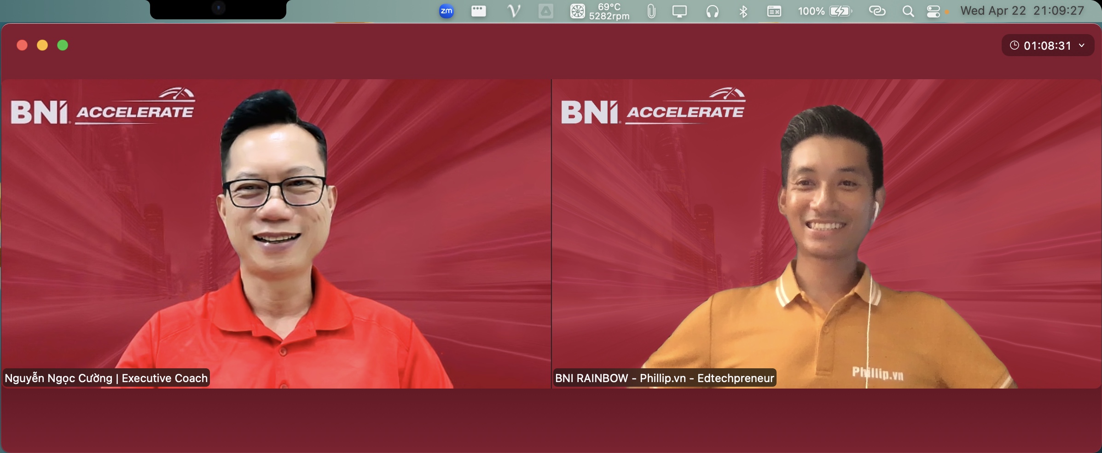
Task: Click the linked-chain icon in the menu bar
Action: point(877,11)
